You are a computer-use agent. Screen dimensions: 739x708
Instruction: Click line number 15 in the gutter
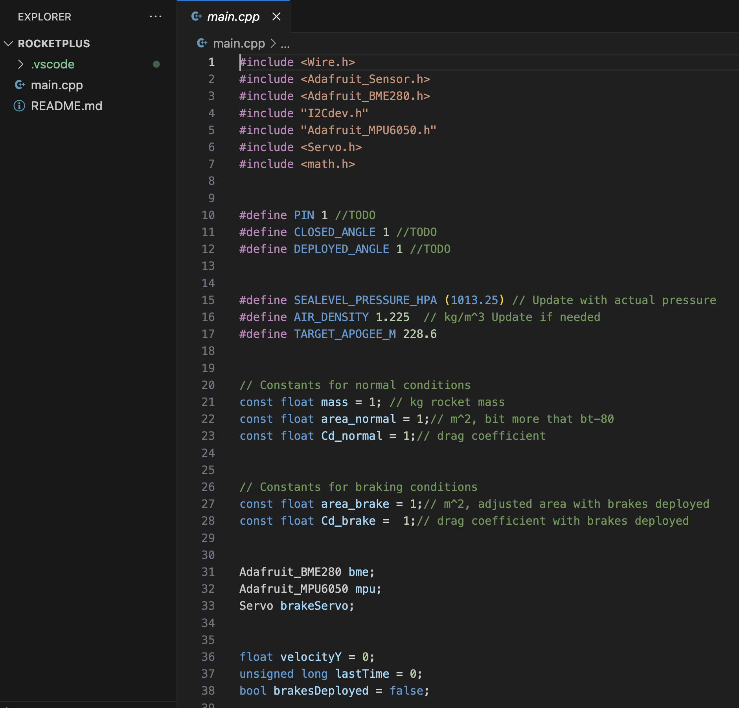pyautogui.click(x=208, y=300)
